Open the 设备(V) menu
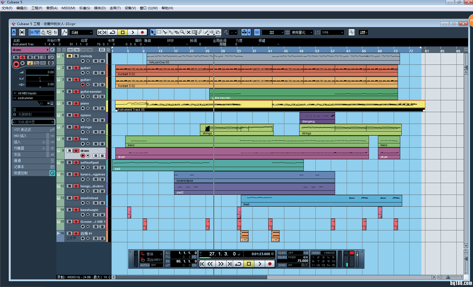 (x=130, y=8)
